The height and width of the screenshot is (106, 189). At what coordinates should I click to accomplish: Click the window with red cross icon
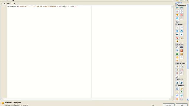[177, 11]
